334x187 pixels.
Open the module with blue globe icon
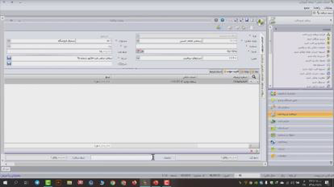click(x=301, y=142)
